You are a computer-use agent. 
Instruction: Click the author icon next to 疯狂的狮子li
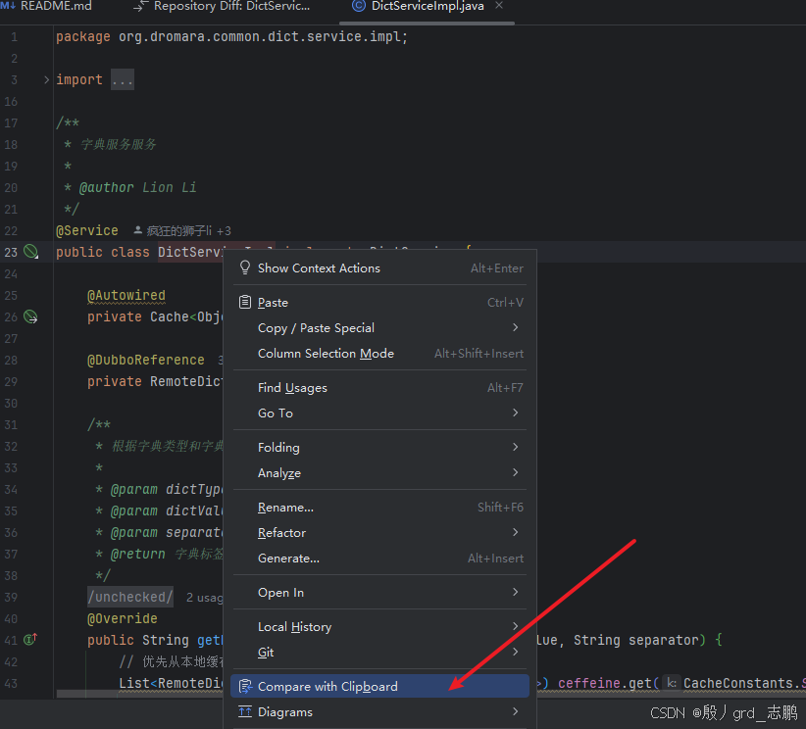(137, 230)
